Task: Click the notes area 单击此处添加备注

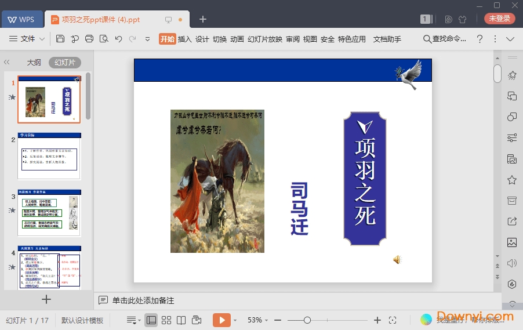Action: 143,300
